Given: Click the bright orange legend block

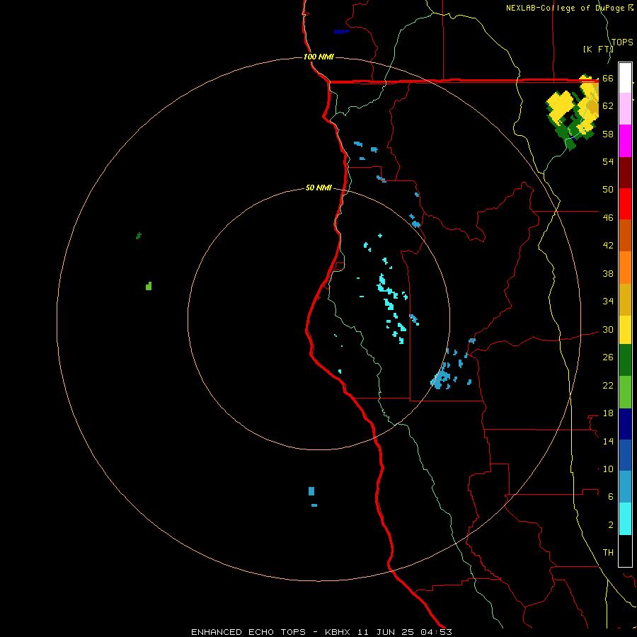Looking at the screenshot, I should pyautogui.click(x=625, y=268).
